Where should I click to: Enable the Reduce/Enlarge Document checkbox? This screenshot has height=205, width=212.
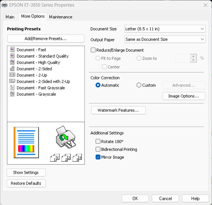(93, 50)
